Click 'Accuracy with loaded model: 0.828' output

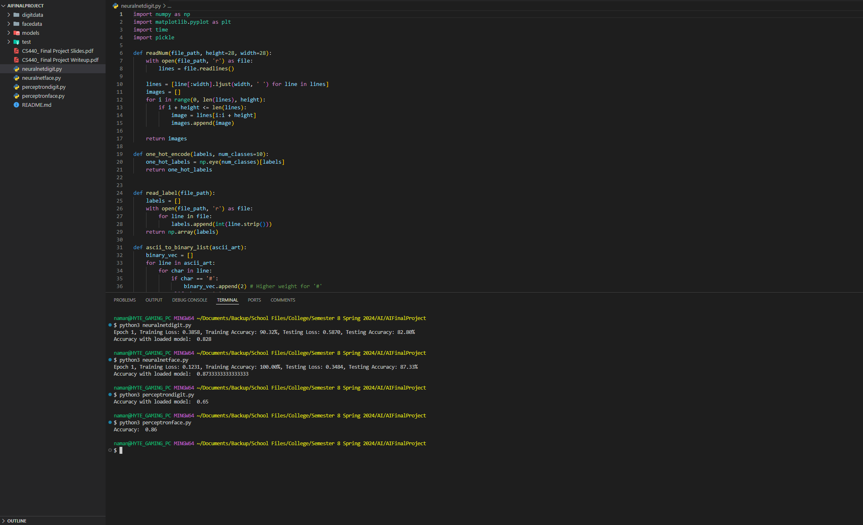(x=162, y=339)
